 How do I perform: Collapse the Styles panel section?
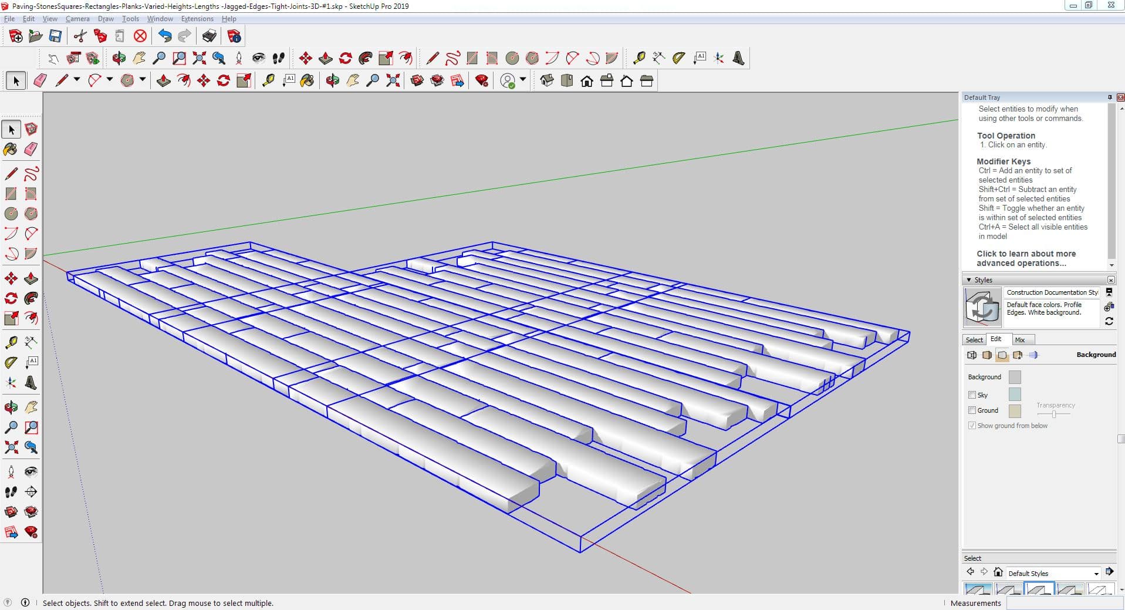(x=969, y=280)
